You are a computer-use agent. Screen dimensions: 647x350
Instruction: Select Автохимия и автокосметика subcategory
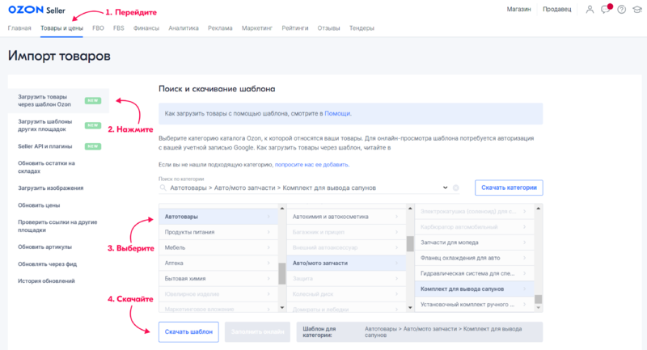[346, 217]
